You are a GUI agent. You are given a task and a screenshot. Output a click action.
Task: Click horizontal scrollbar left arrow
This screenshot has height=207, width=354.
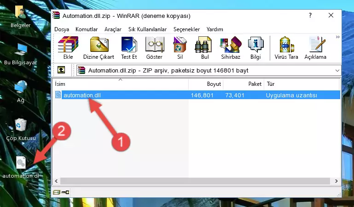click(x=56, y=181)
